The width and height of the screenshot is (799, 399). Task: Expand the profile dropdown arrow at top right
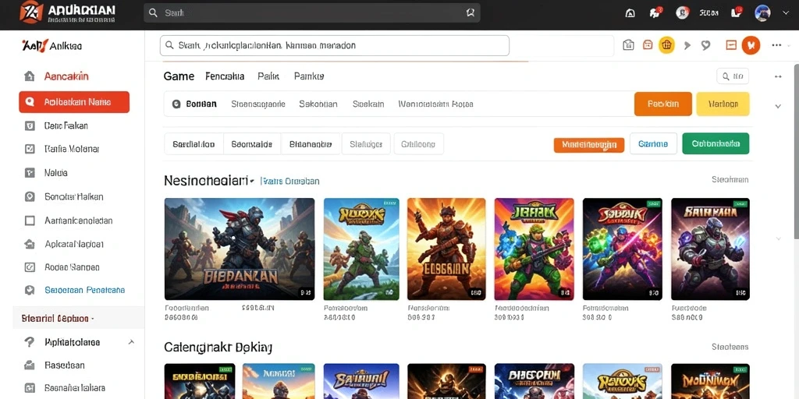pos(785,13)
